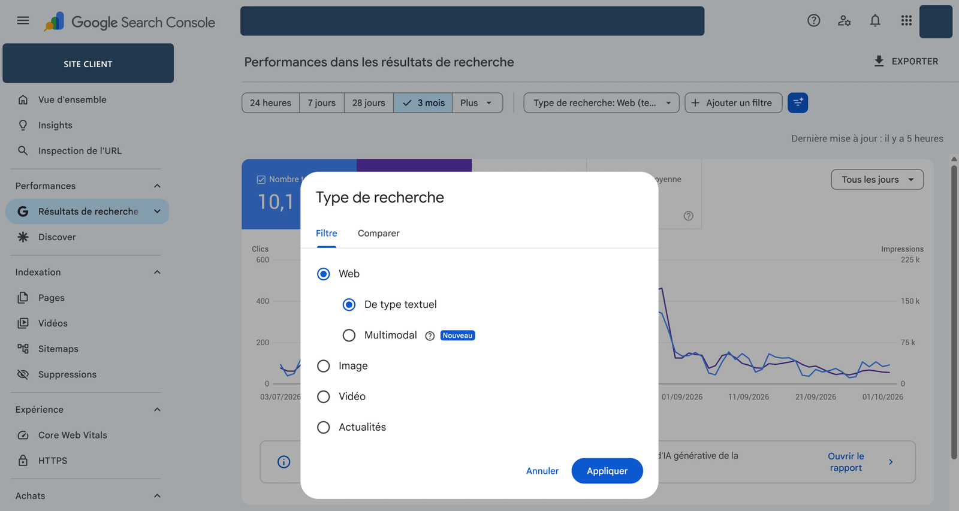Click the Insights lightbulb icon

pyautogui.click(x=23, y=125)
